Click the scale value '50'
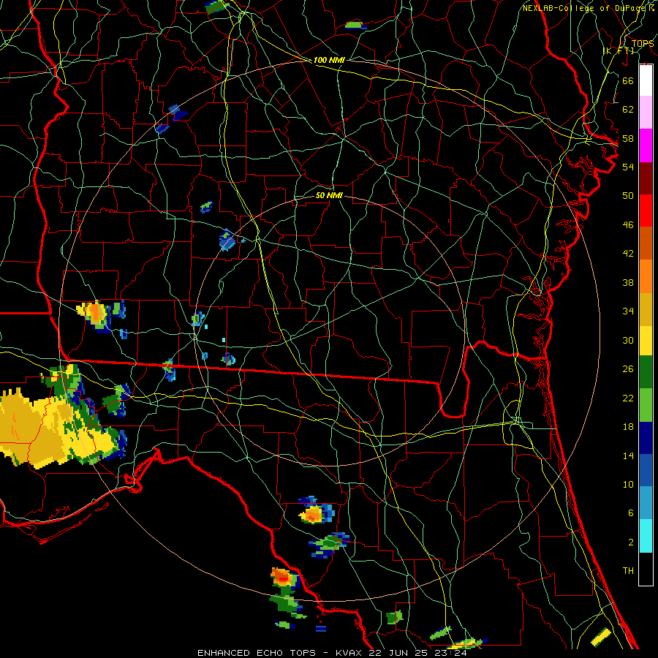The width and height of the screenshot is (658, 658). (x=628, y=196)
